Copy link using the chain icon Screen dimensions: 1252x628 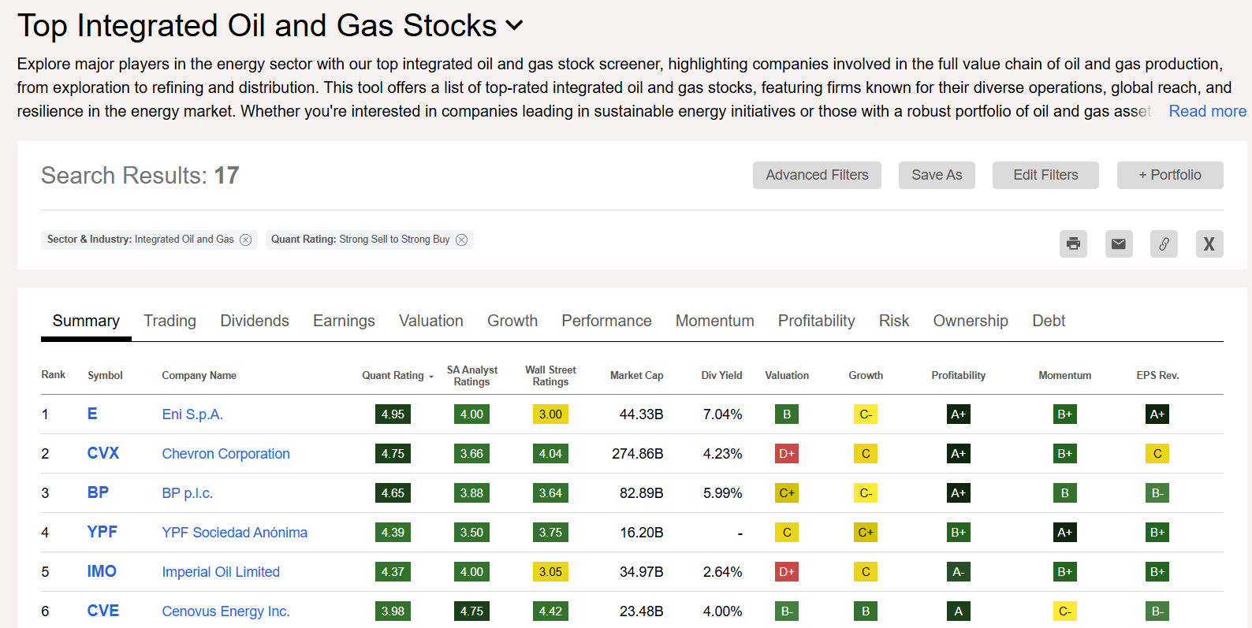click(x=1164, y=243)
